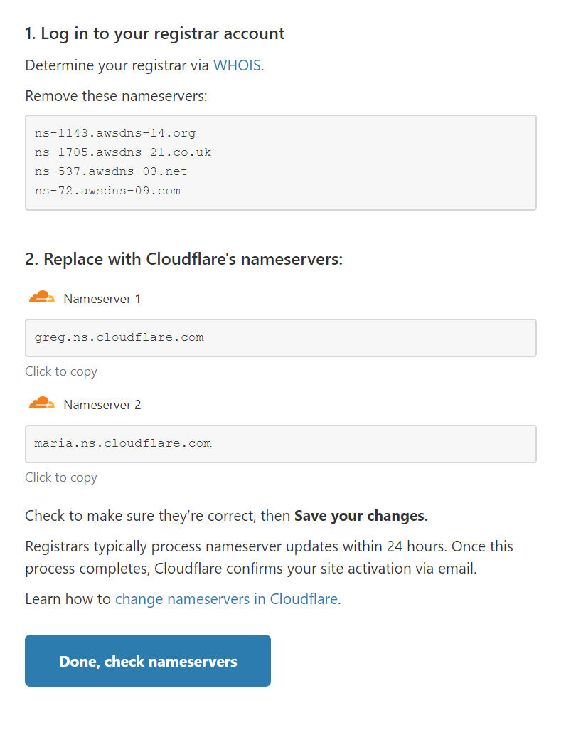This screenshot has height=750, width=571.
Task: Click the ns-1143.awsdns-14.org nameserver entry
Action: 115,133
